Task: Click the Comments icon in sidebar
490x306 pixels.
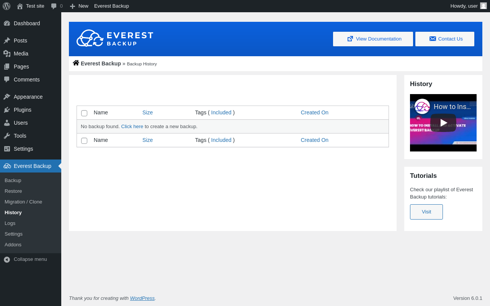Action: pyautogui.click(x=7, y=80)
